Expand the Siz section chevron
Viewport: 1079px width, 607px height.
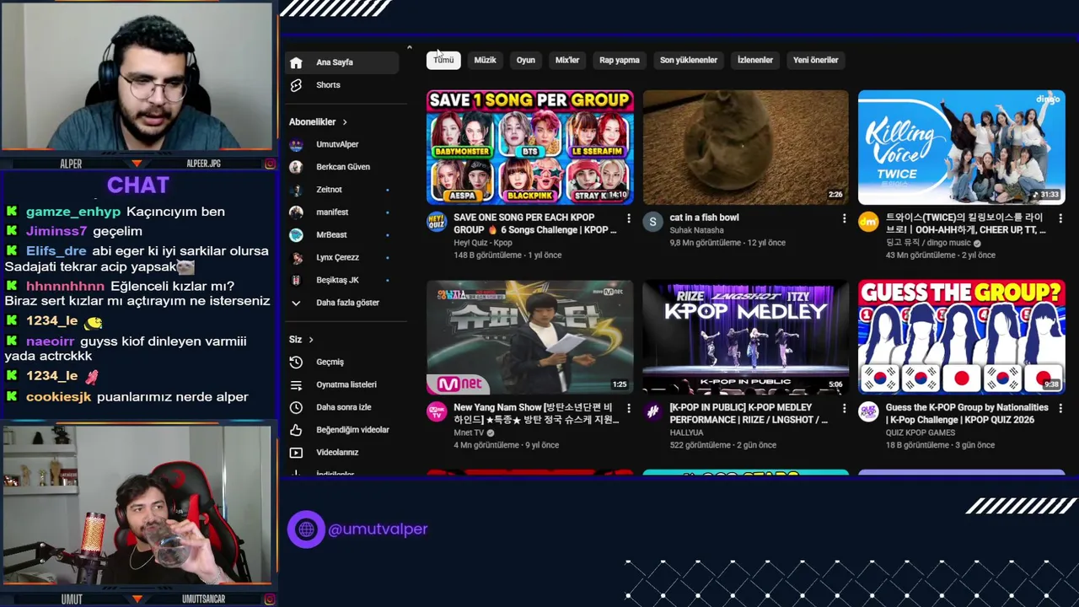point(311,340)
